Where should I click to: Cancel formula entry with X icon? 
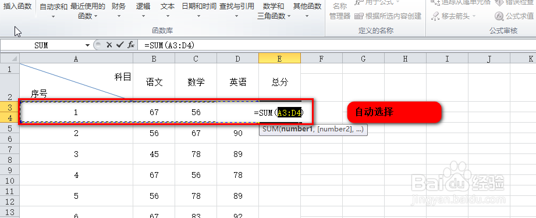pyautogui.click(x=109, y=45)
